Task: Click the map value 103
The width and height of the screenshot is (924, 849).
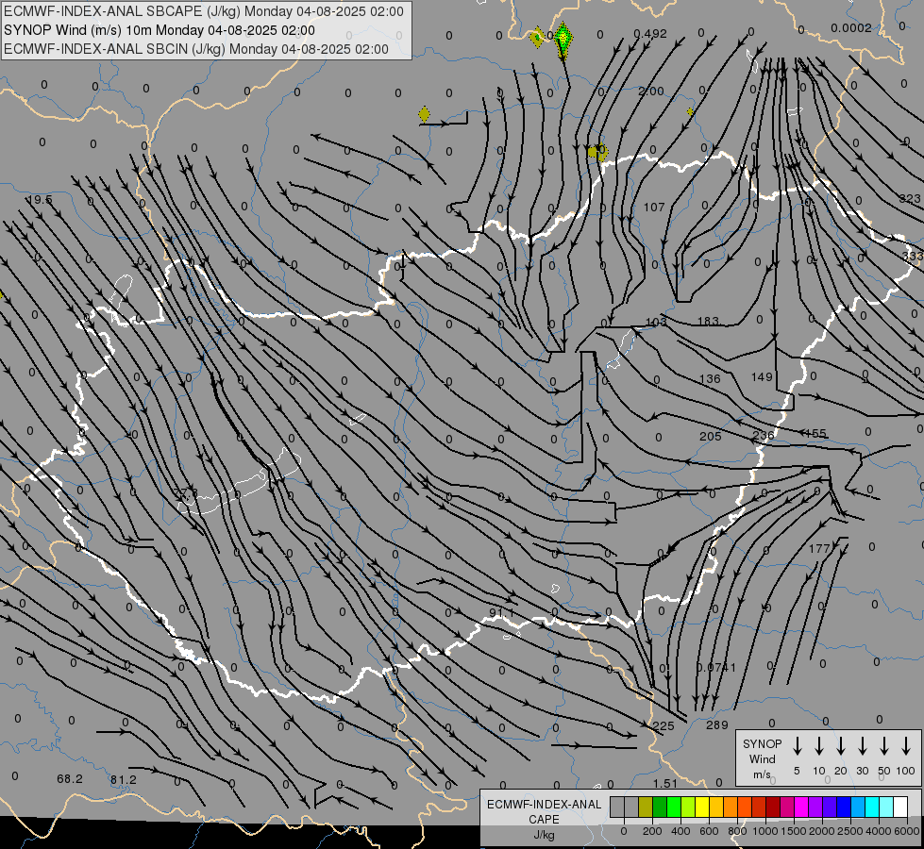Action: (656, 323)
